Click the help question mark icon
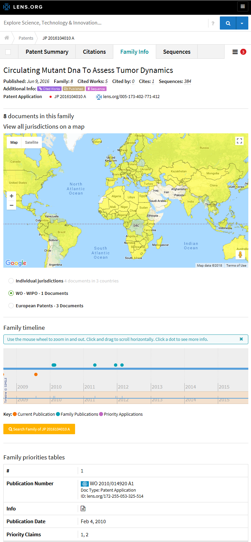 tap(213, 24)
